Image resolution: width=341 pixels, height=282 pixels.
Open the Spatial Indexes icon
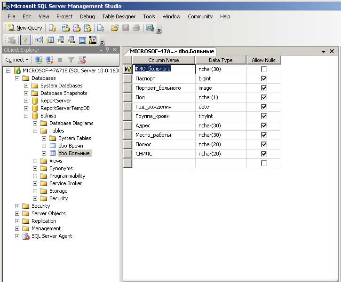93,40
